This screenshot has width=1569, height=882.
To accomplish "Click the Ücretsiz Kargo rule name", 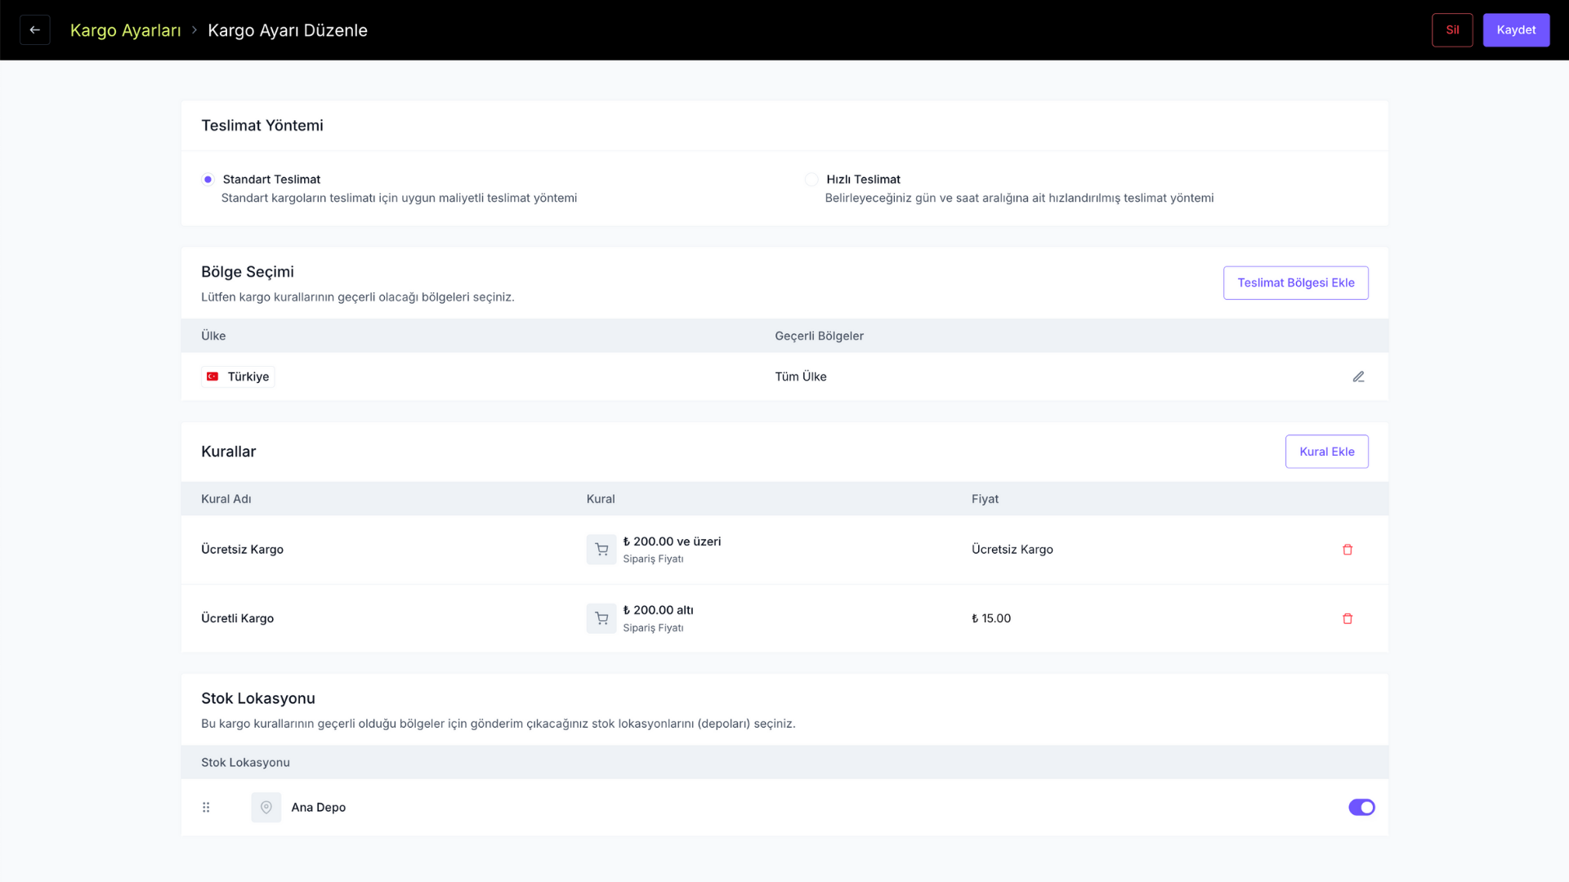I will (242, 550).
